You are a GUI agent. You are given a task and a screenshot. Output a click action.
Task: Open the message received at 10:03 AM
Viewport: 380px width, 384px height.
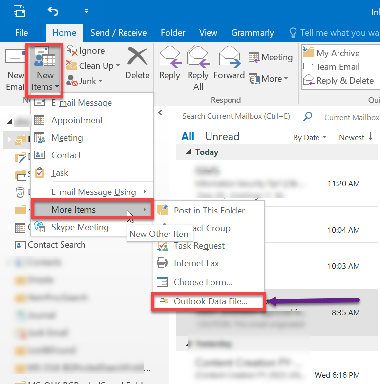point(321,266)
